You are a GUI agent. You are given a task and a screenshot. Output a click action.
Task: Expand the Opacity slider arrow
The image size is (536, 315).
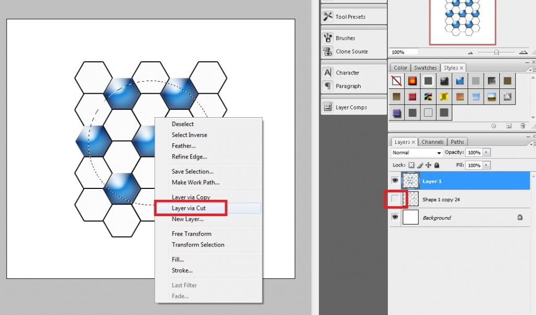(487, 152)
